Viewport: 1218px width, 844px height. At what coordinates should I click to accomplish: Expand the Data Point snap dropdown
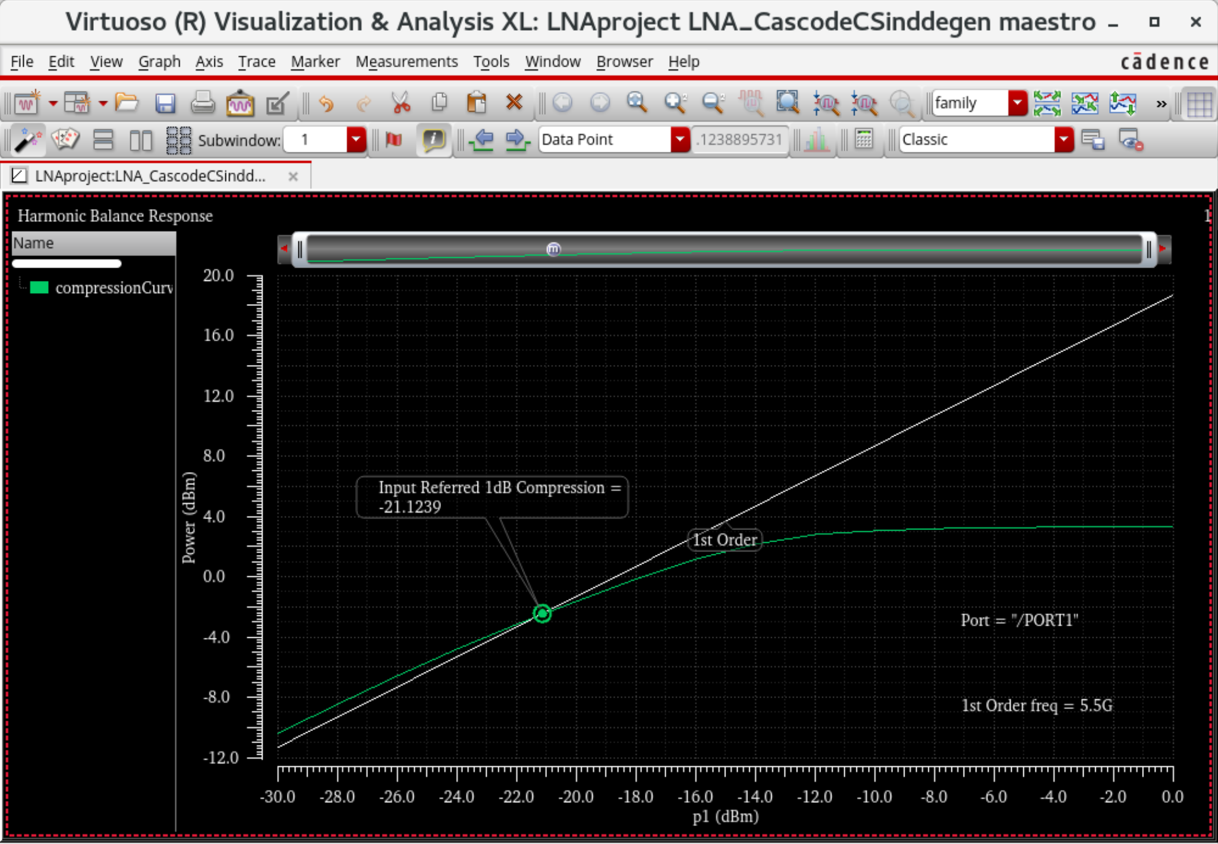(679, 140)
